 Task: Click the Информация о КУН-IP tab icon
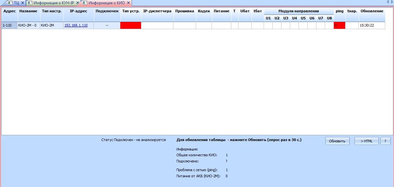pyautogui.click(x=30, y=3)
